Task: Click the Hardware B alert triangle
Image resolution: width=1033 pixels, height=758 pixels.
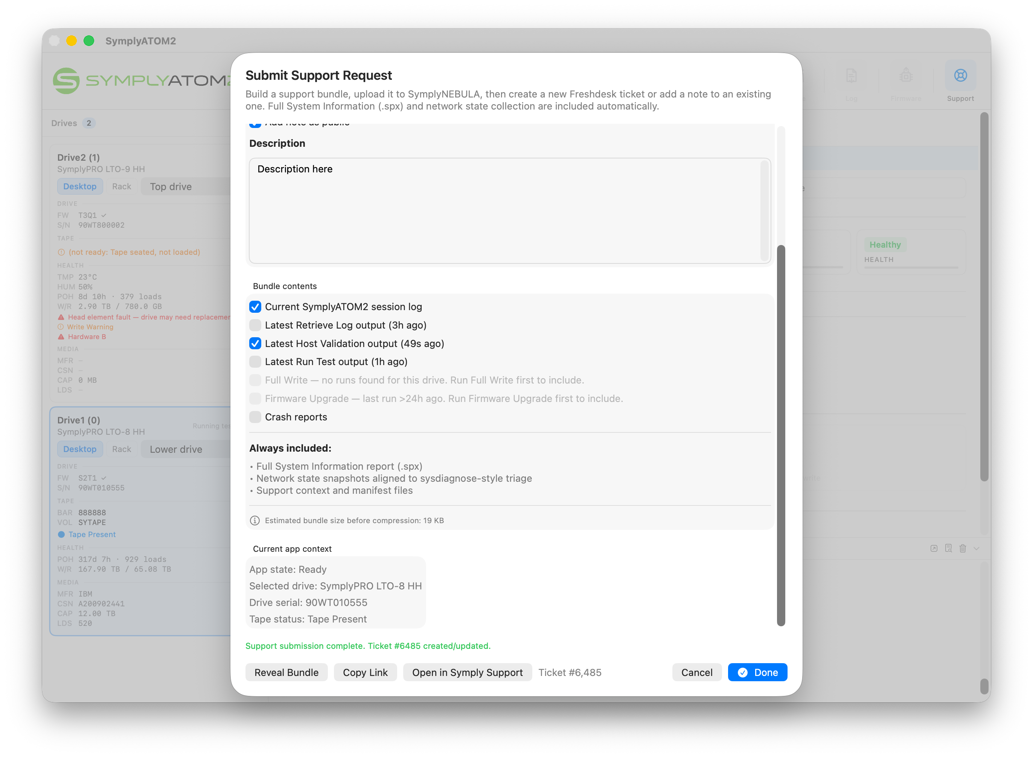Action: pyautogui.click(x=61, y=336)
